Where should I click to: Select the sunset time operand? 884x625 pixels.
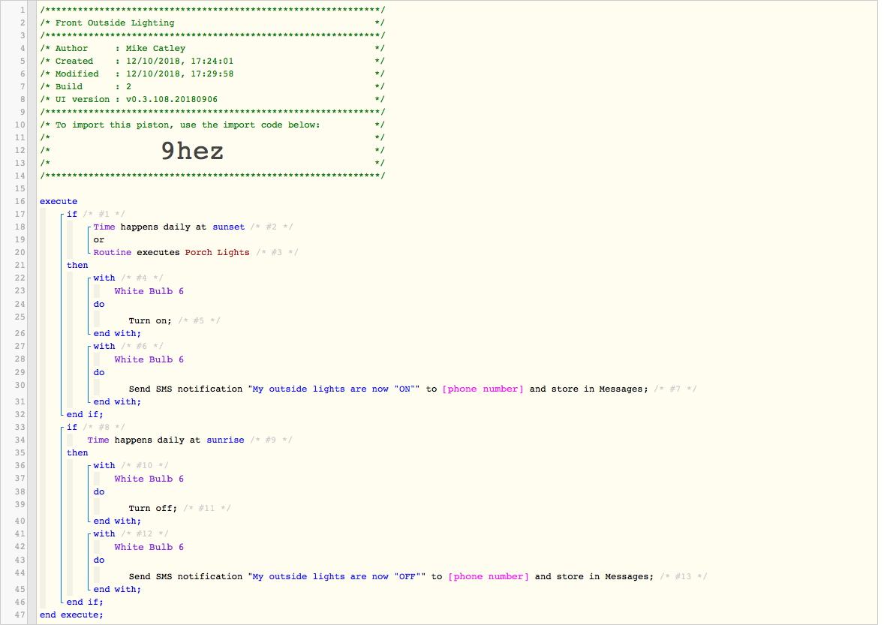pyautogui.click(x=228, y=227)
